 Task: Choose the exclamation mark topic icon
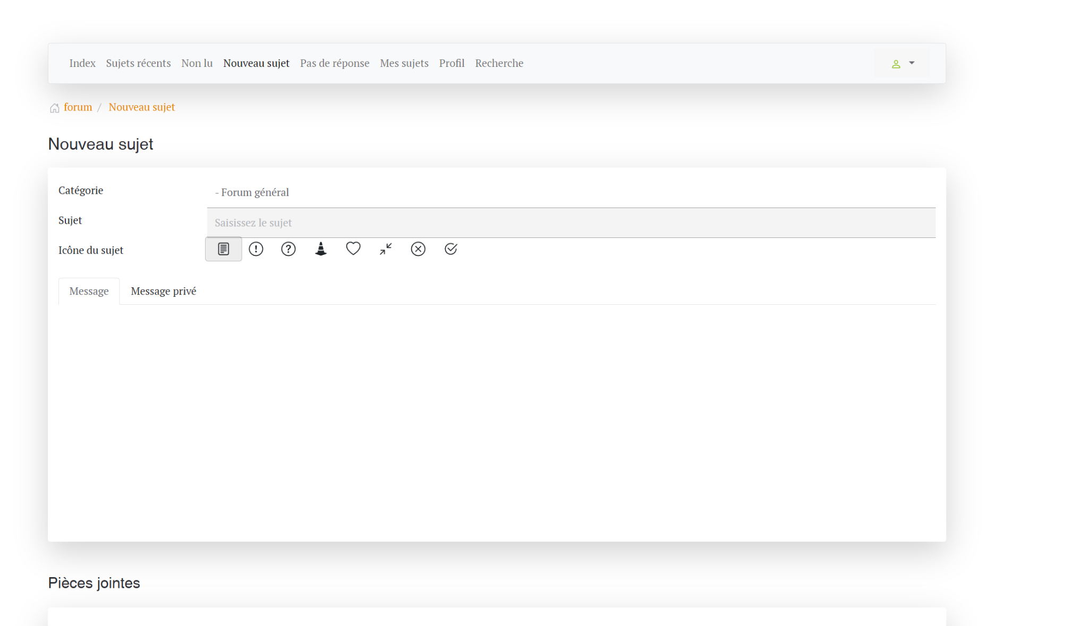point(256,249)
